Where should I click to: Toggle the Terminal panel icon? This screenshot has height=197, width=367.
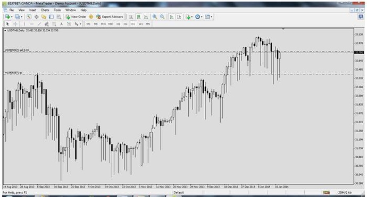point(51,17)
